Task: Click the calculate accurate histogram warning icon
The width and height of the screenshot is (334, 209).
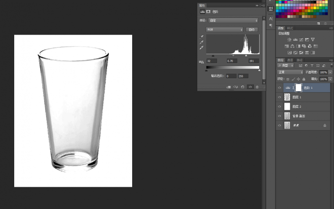Action: click(201, 62)
